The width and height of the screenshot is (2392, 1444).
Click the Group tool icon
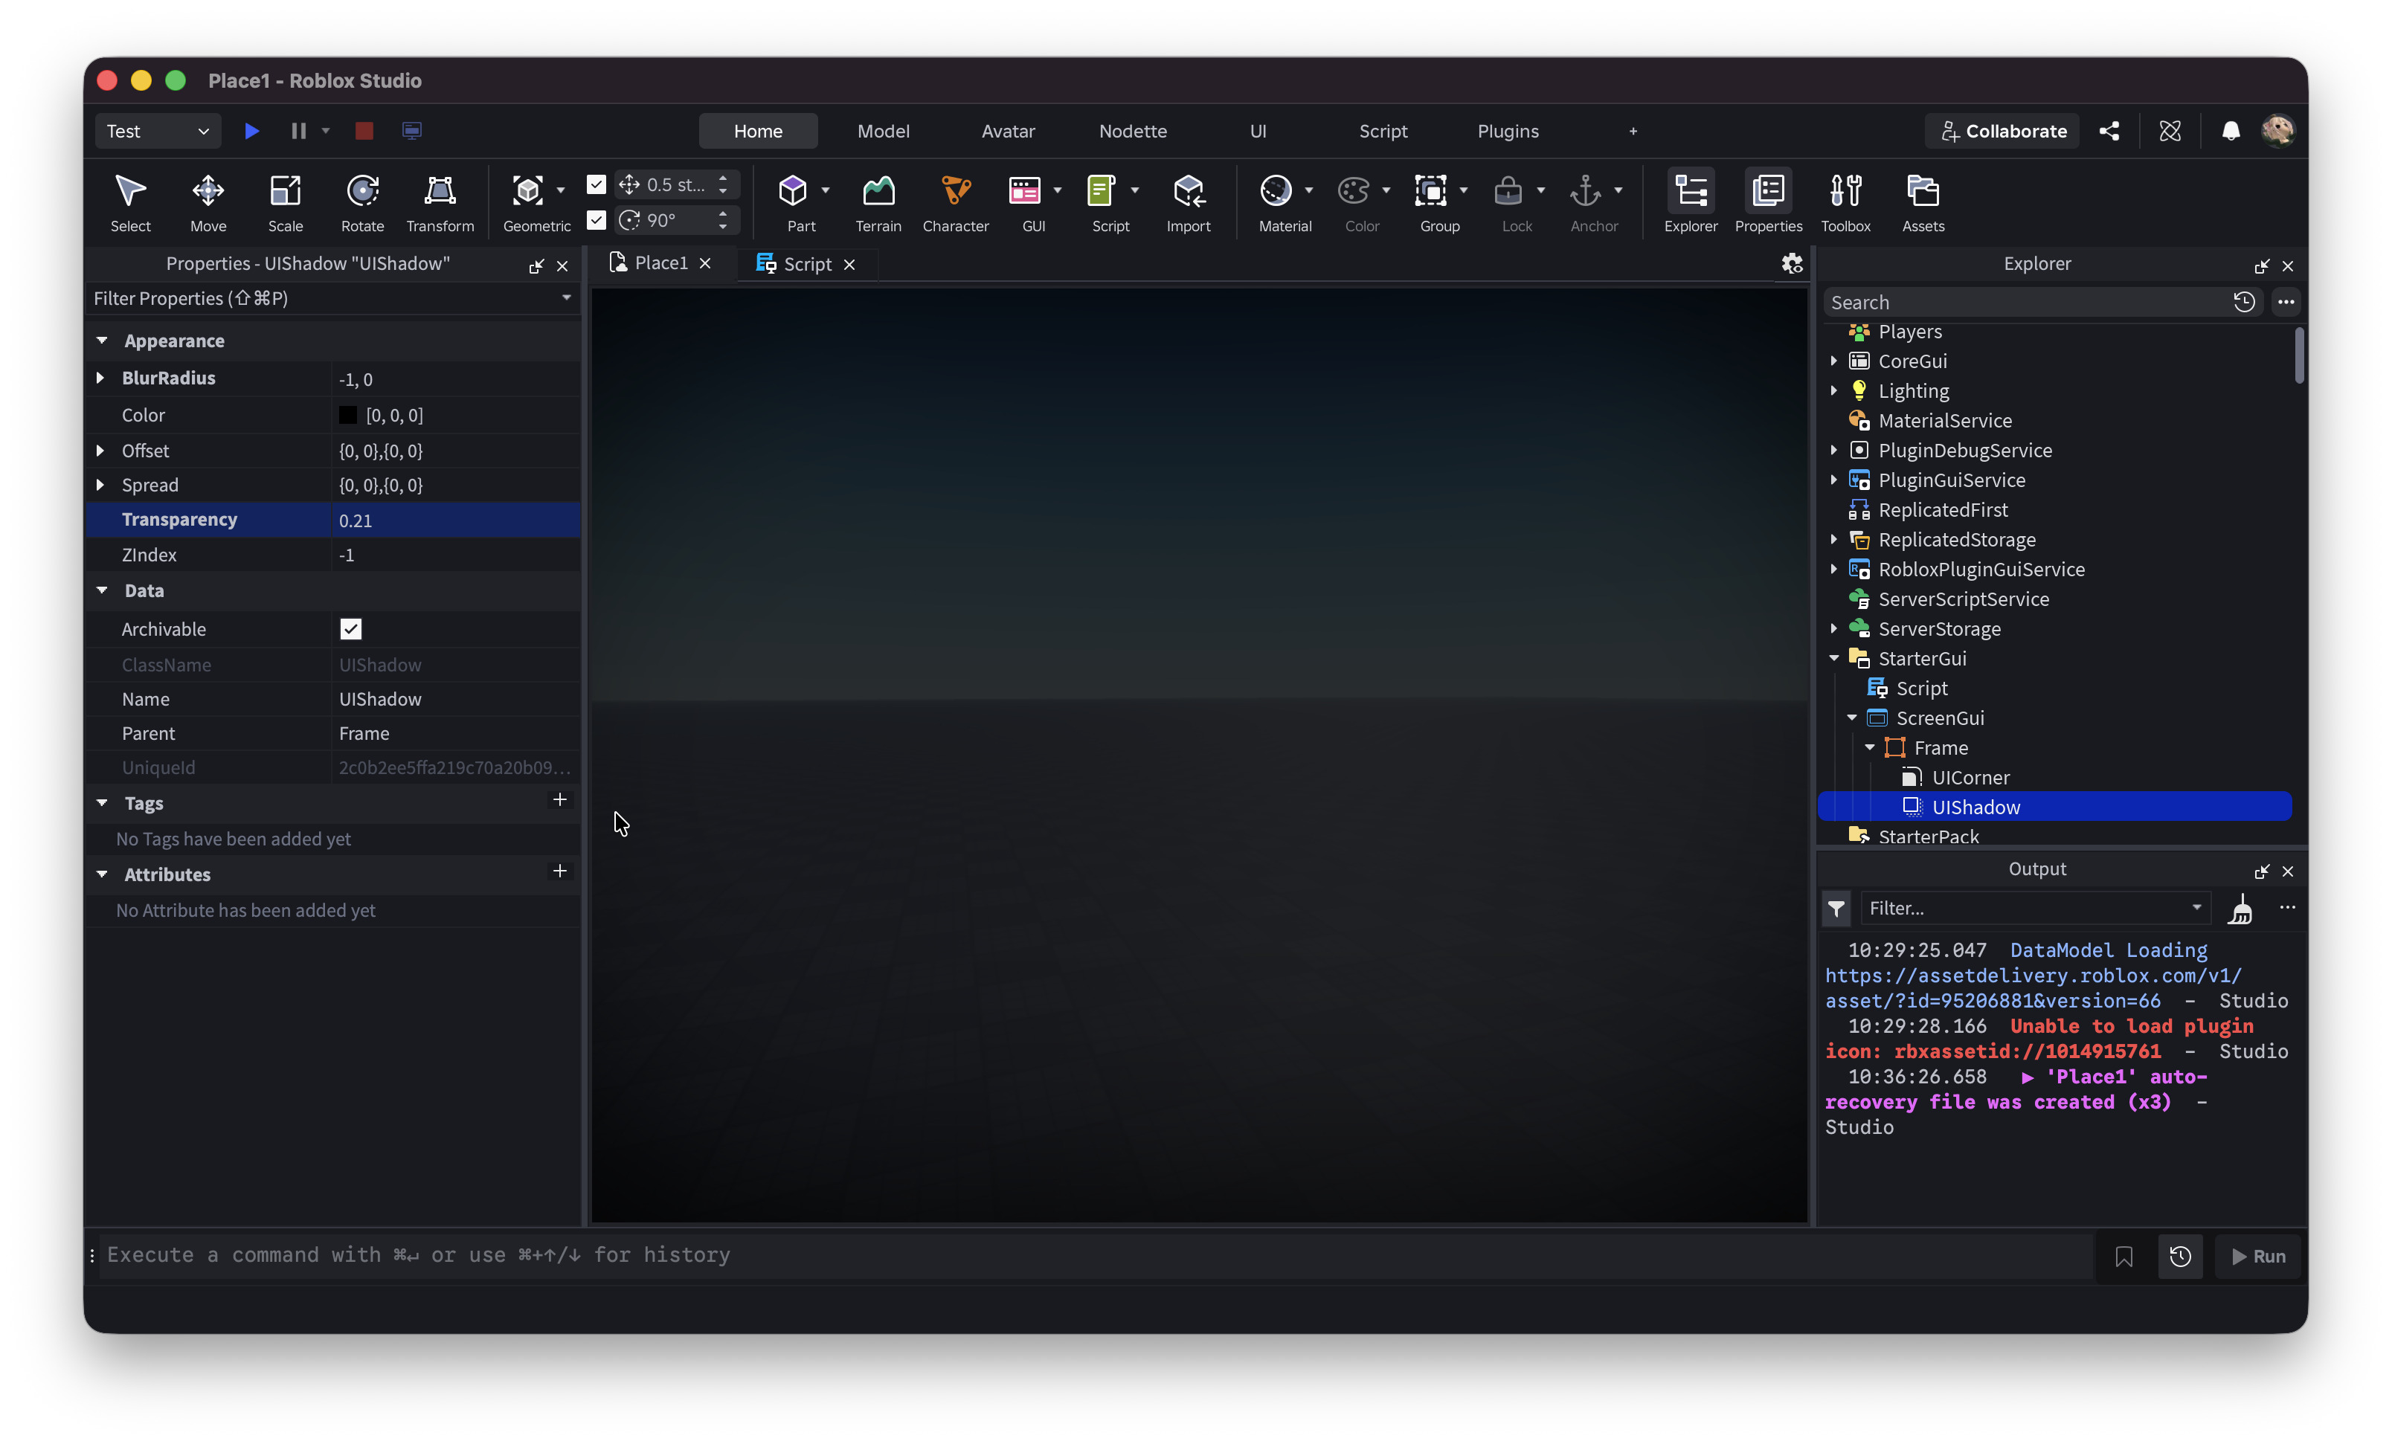[x=1430, y=191]
